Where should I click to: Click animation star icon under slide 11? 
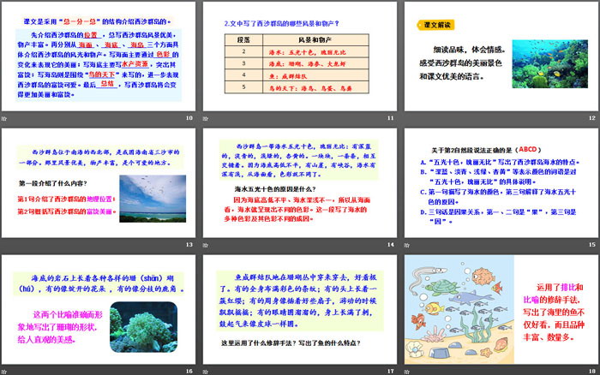206,118
